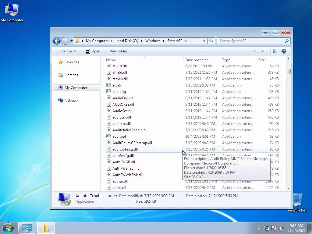Open the view options dropdown arrow
This screenshot has width=312, height=234.
tap(263, 51)
